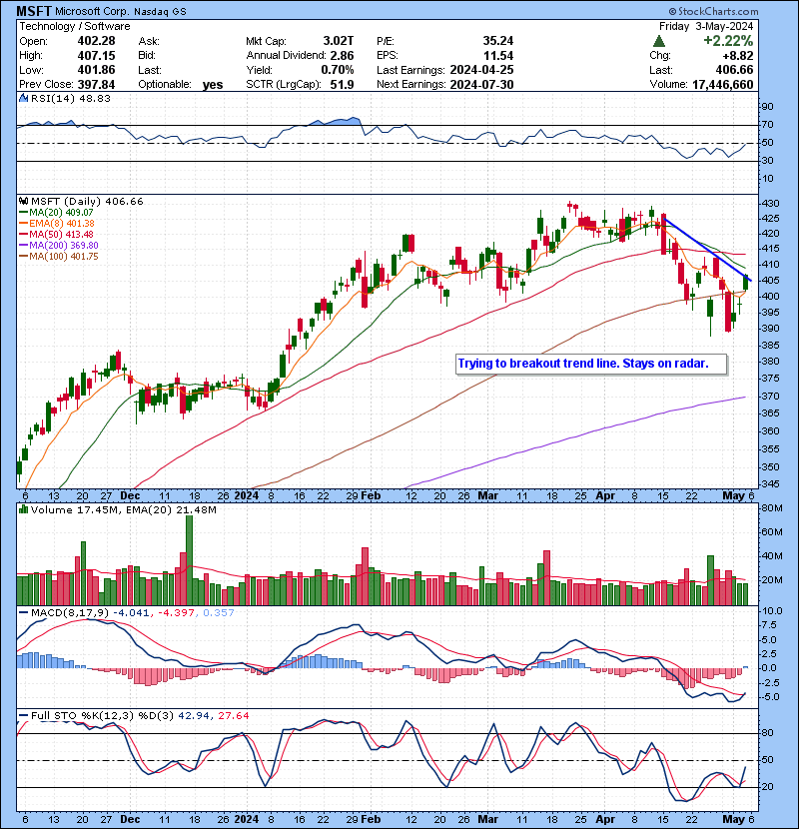Click the Microsoft Corp. company name
This screenshot has height=829, width=799.
click(x=92, y=11)
